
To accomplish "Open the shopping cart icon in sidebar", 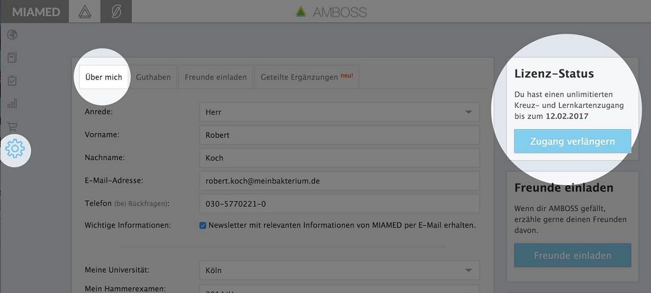I will 12,126.
